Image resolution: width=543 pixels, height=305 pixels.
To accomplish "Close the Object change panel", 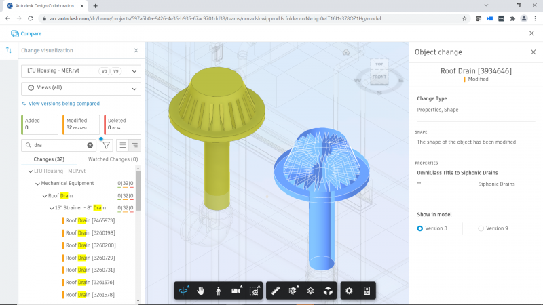I will [533, 52].
